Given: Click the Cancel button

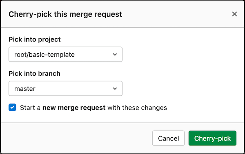Looking at the screenshot, I should [x=168, y=138].
